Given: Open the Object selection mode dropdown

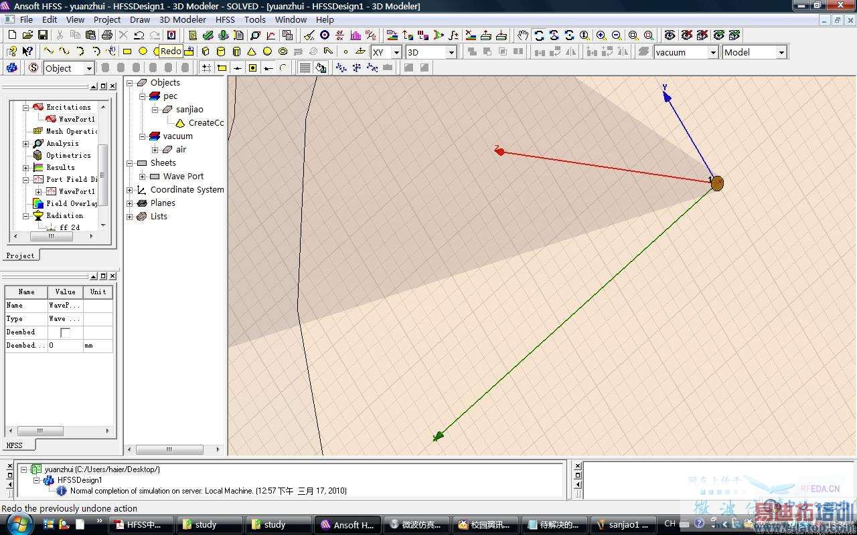Looking at the screenshot, I should tap(88, 68).
